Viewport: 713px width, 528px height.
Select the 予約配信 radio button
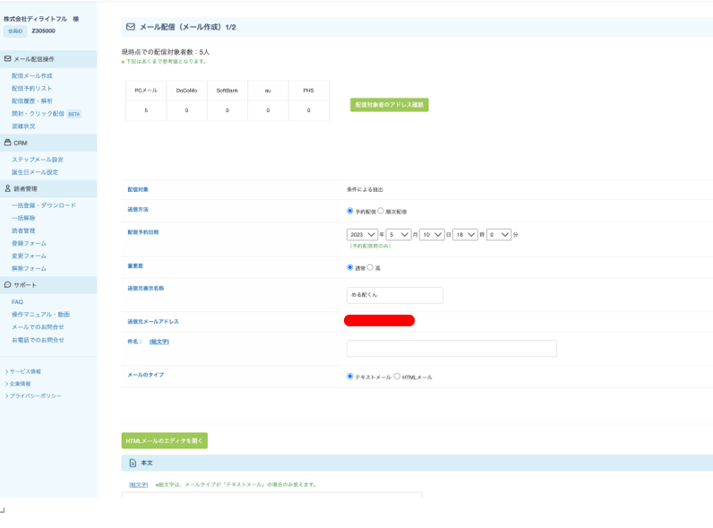[350, 211]
